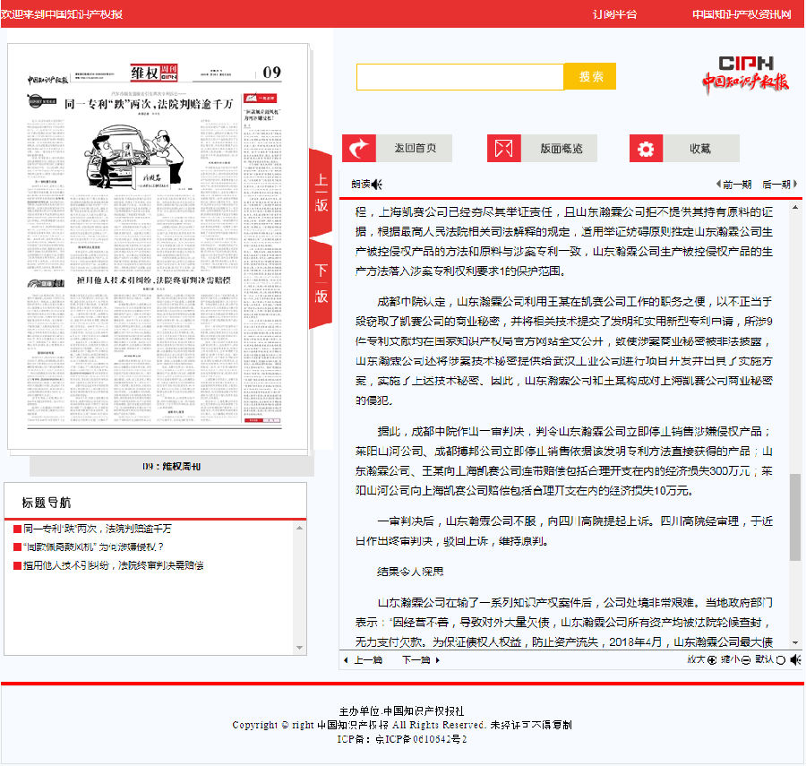Click the CIPH 中国知识产权报 logo
Image resolution: width=806 pixels, height=766 pixels.
745,73
